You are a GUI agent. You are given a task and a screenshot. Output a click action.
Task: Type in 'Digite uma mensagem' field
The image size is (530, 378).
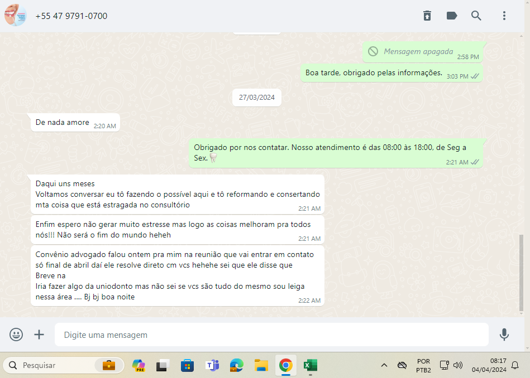(271, 335)
